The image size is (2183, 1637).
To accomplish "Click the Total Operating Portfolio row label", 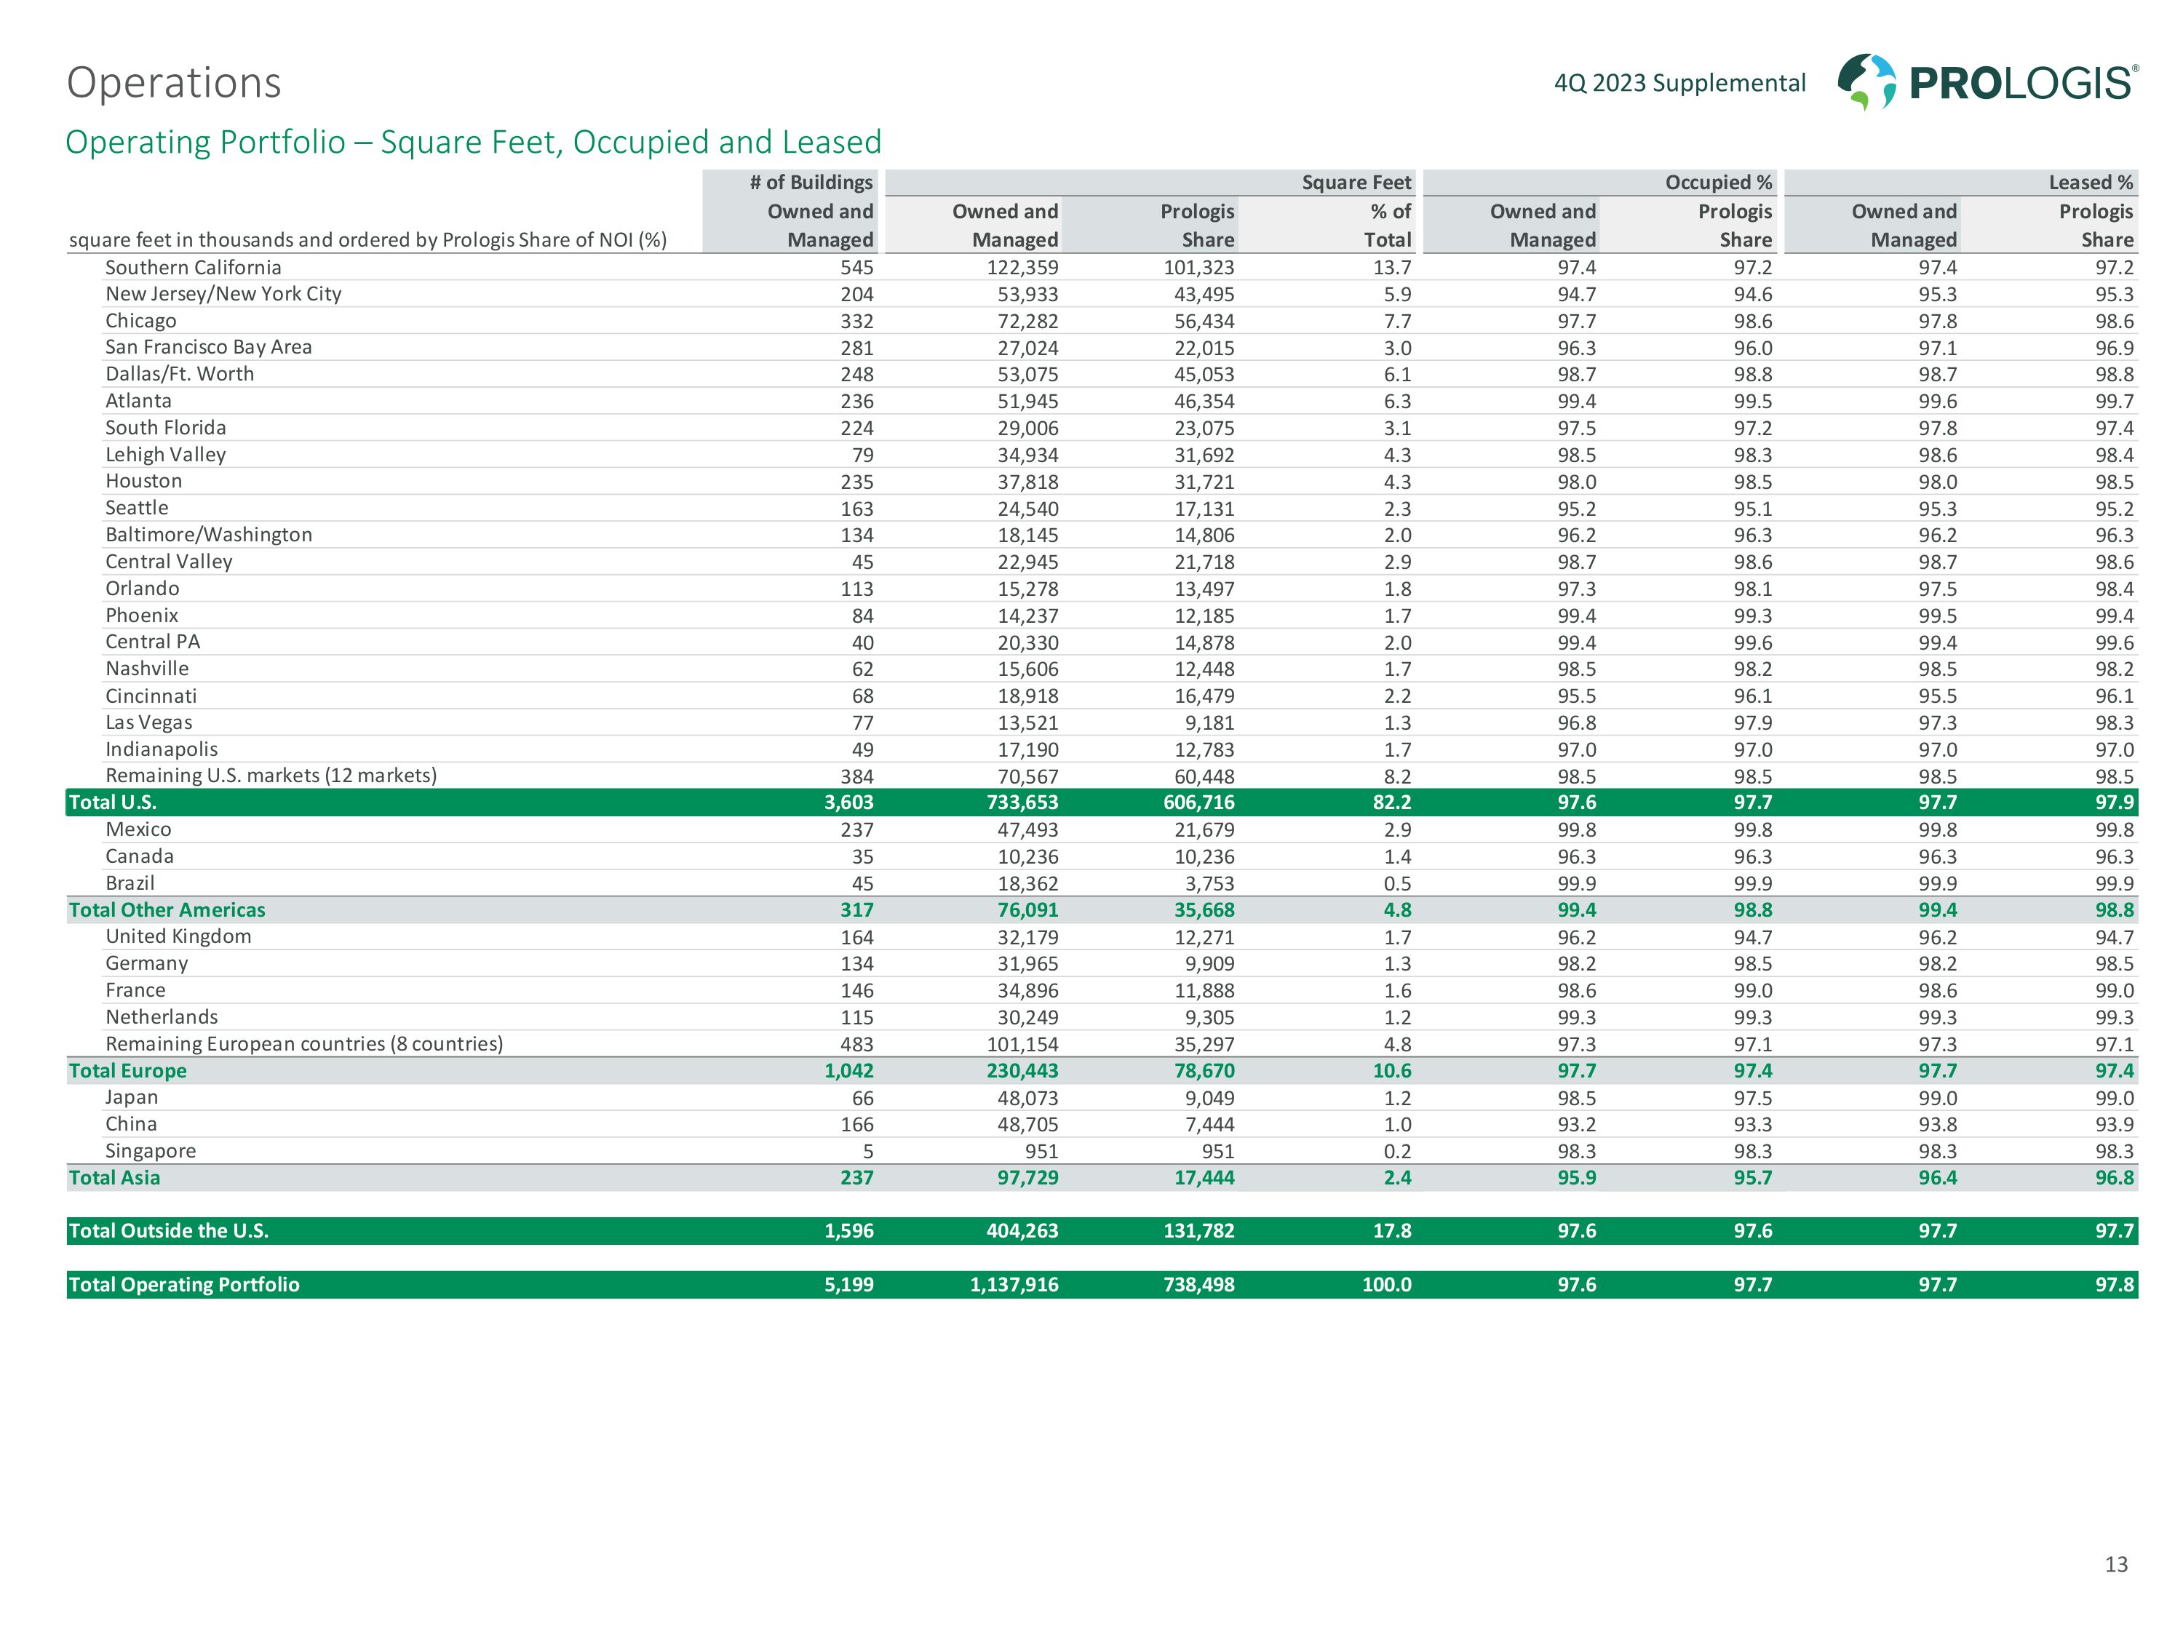I will (x=183, y=1283).
